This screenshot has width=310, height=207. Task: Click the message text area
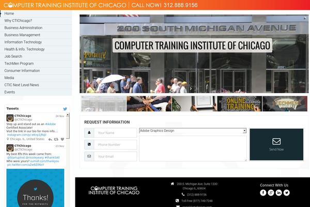(193, 149)
